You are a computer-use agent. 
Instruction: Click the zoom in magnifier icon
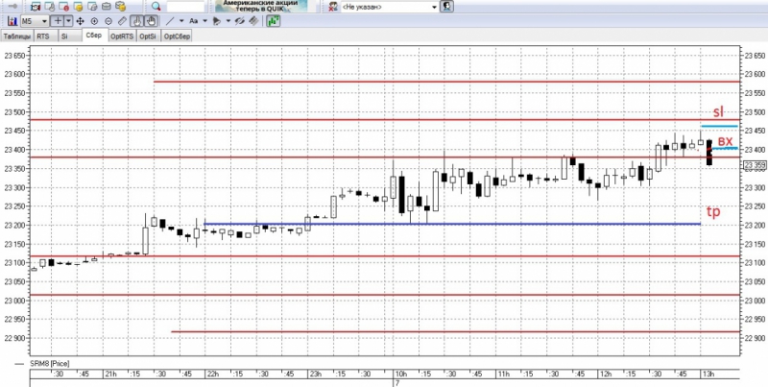94,21
